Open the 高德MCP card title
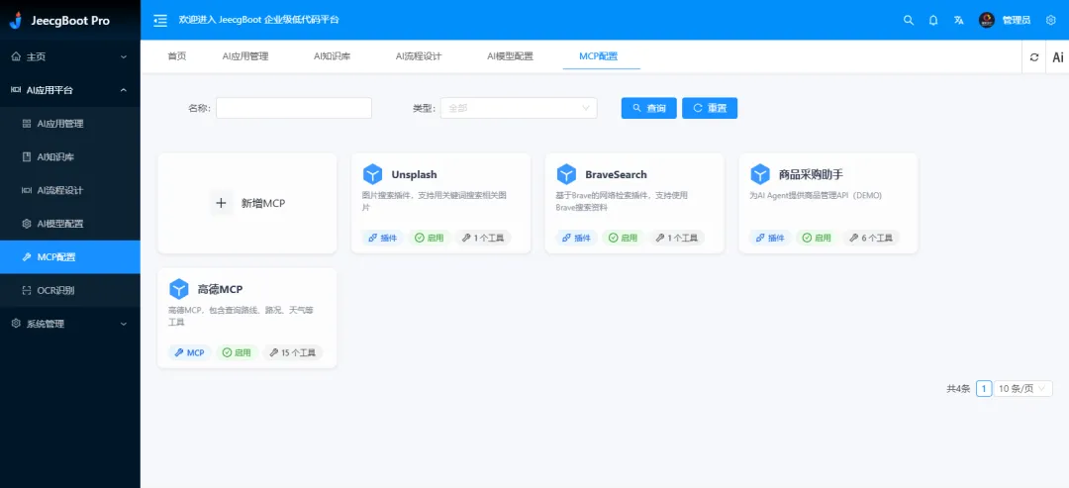Screen dimensions: 1069x488 pyautogui.click(x=220, y=289)
